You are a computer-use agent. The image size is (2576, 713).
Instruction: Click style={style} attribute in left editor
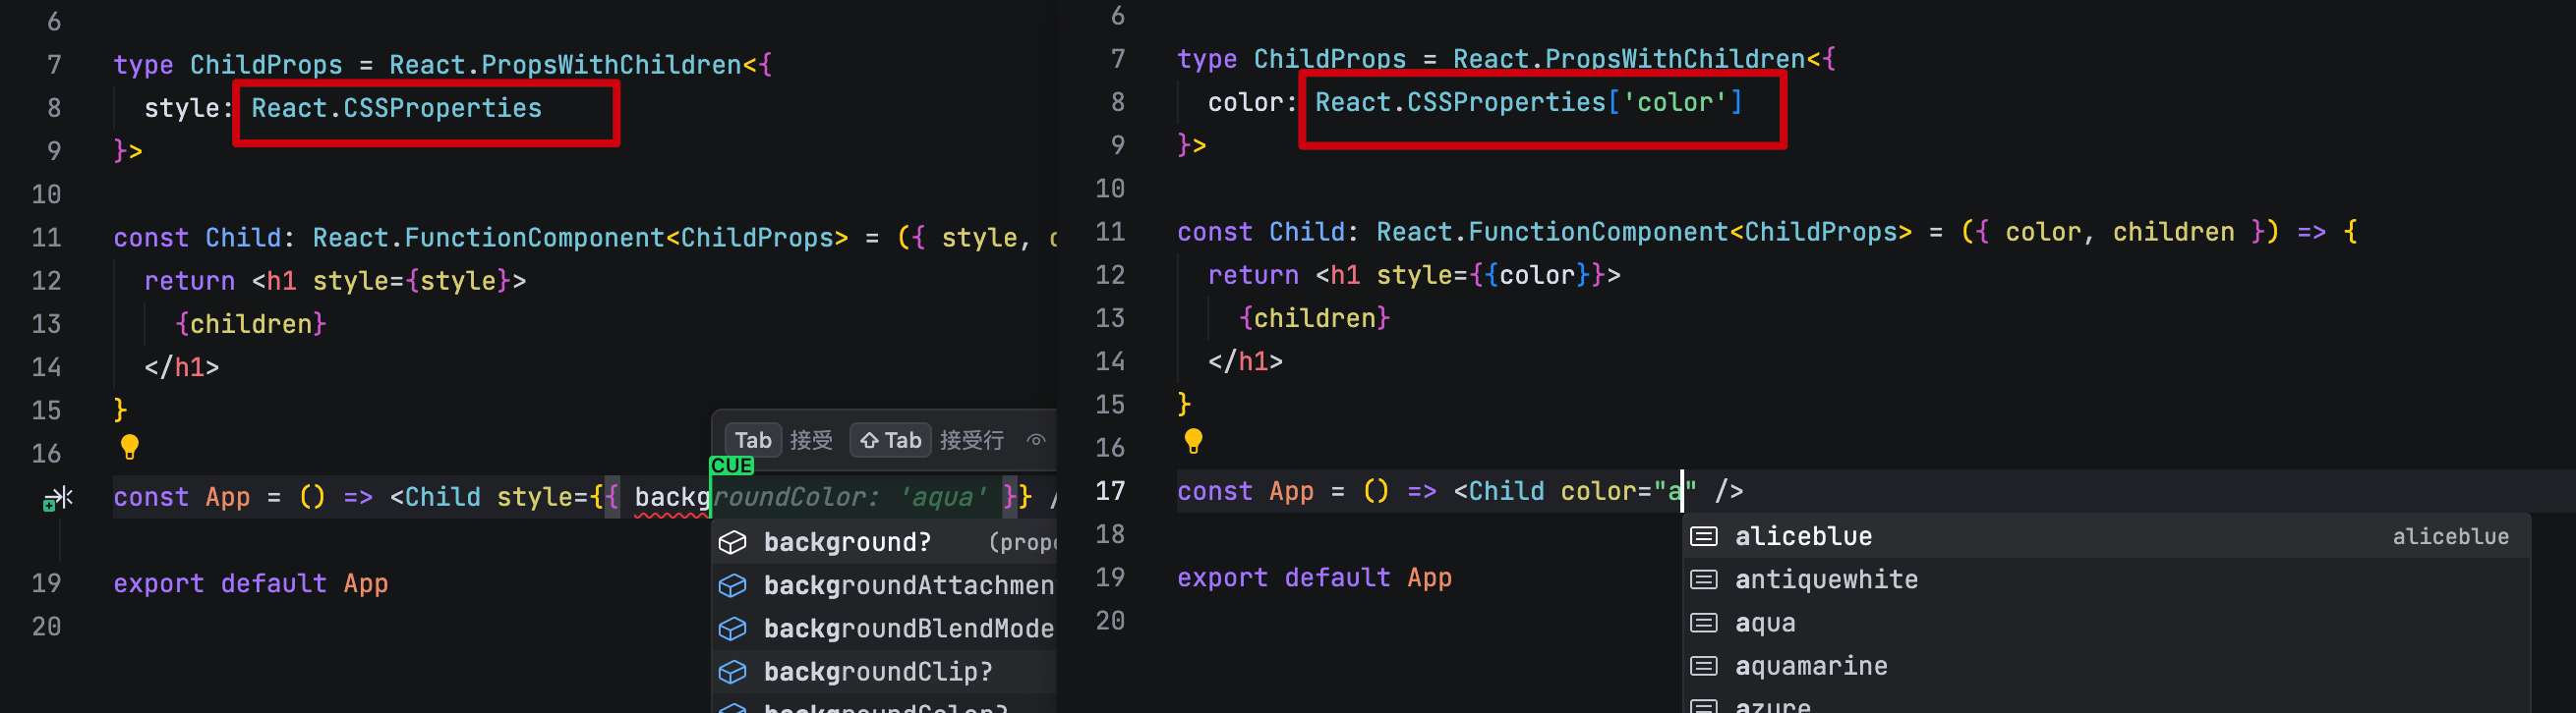pos(412,281)
